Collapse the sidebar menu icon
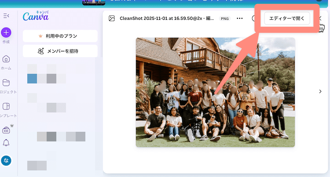Screen dimensions: 330x177 [x=6, y=16]
